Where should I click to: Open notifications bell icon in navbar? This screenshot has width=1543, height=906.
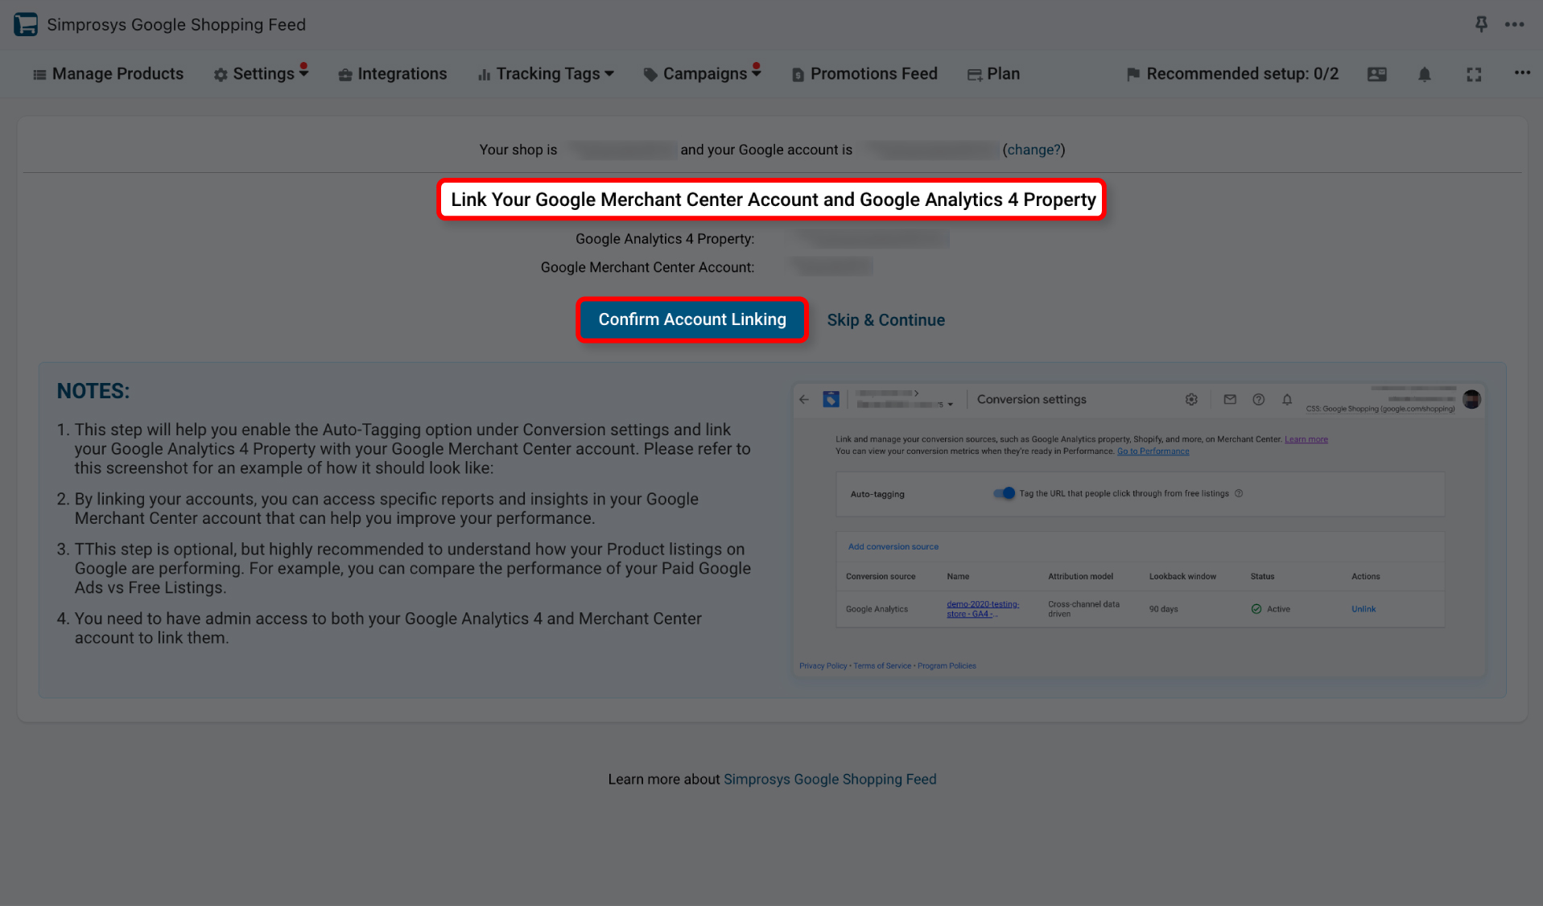(x=1425, y=74)
